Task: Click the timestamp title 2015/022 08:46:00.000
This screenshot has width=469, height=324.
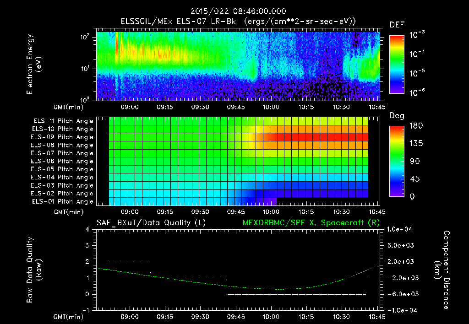Action: tap(238, 11)
